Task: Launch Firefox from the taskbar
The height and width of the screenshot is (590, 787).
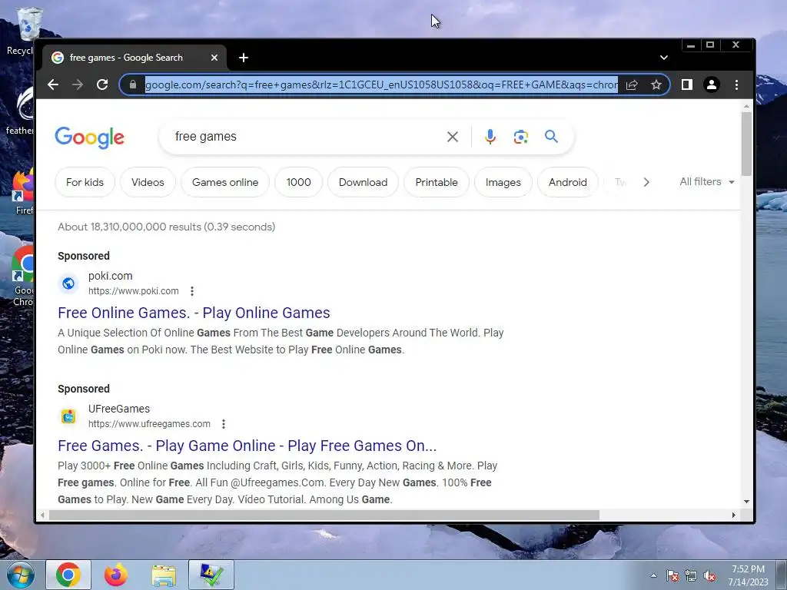Action: click(x=116, y=575)
